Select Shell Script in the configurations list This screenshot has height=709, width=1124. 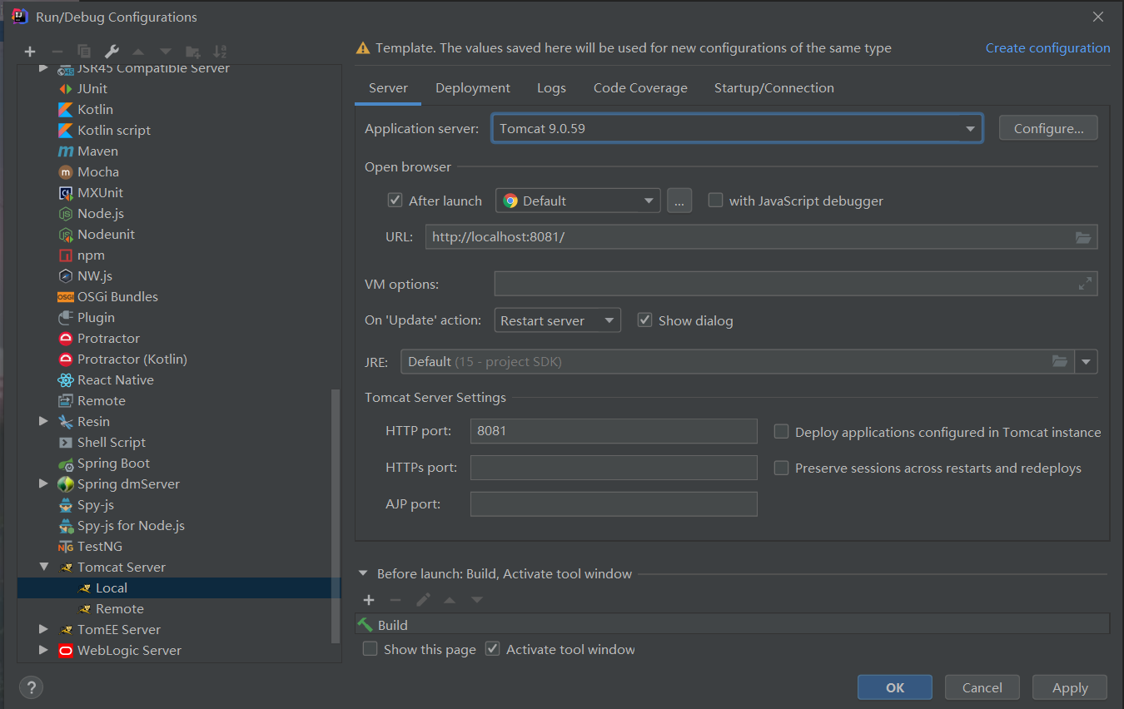[x=112, y=442]
